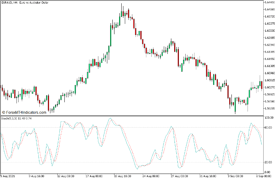Click the 20.00 oversold level label
Screen dimensions: 279x180
[x=269, y=163]
